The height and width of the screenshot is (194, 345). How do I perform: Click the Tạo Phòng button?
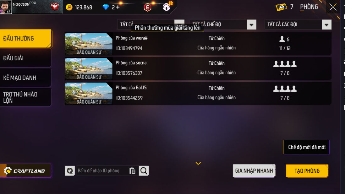click(307, 171)
